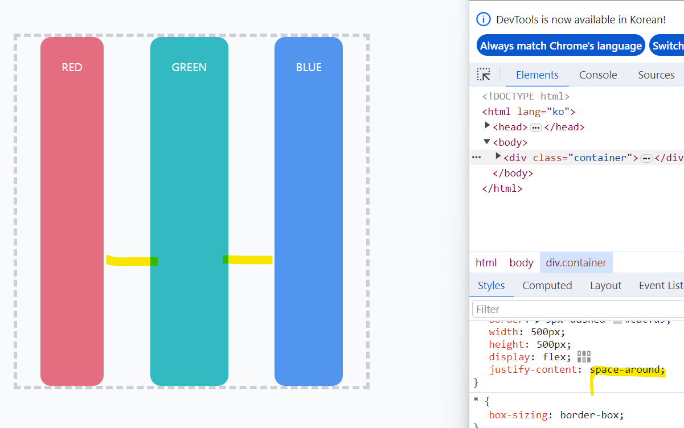Select the closing </body> tag line
The image size is (684, 428).
pyautogui.click(x=513, y=173)
